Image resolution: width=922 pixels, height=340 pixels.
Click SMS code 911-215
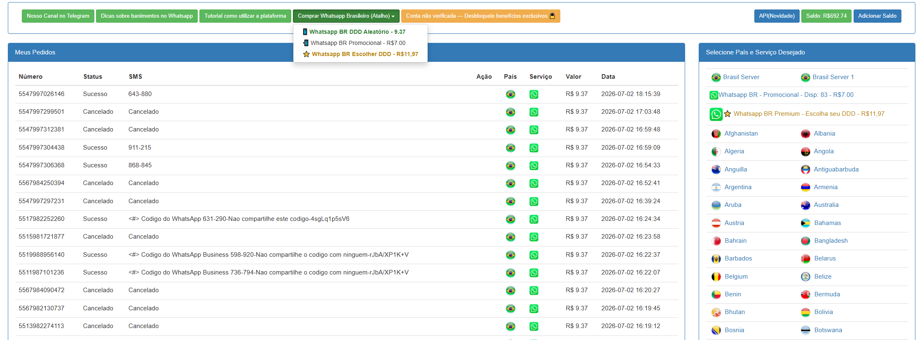[140, 148]
